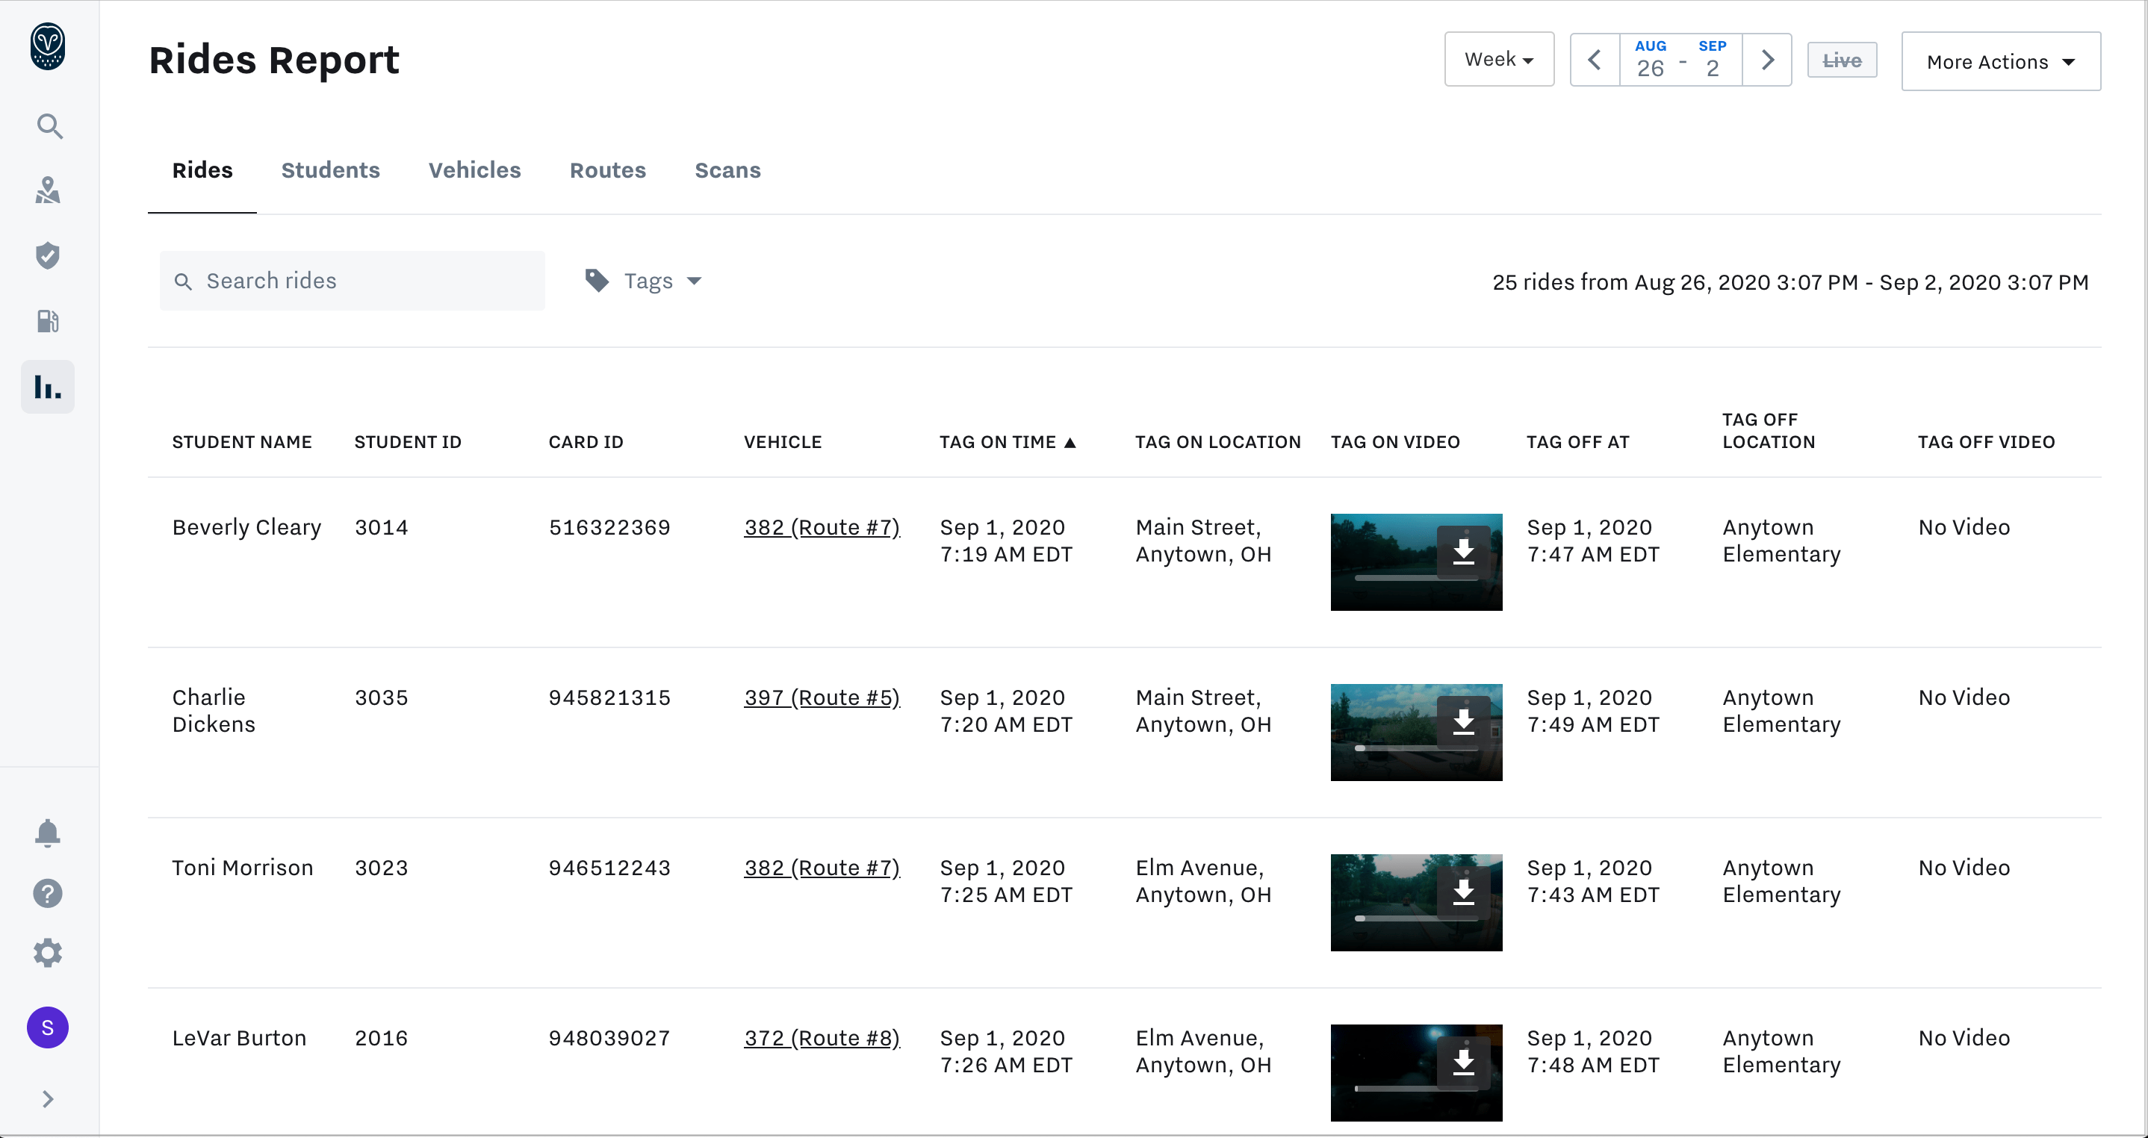Click the search icon in the sidebar

(x=49, y=127)
